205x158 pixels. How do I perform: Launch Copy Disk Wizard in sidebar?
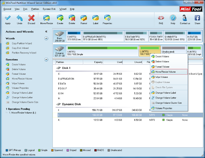point(20,48)
